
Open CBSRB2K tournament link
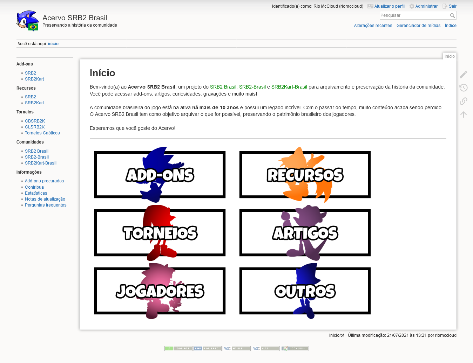coord(35,121)
